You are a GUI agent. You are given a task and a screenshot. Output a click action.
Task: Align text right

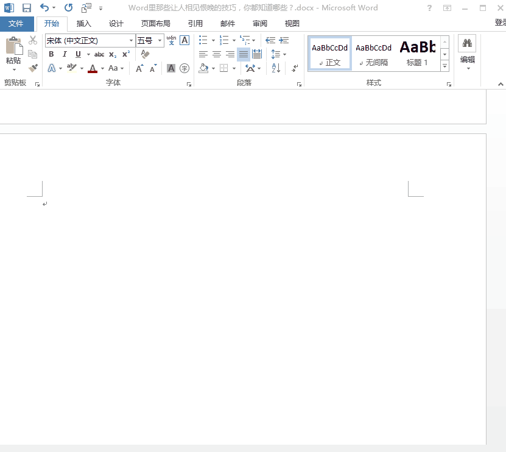pyautogui.click(x=230, y=54)
